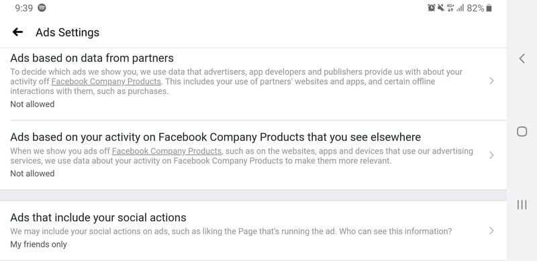Tap the Android back navigation chevron
Viewport: 537px width, 261px height.
point(522,58)
